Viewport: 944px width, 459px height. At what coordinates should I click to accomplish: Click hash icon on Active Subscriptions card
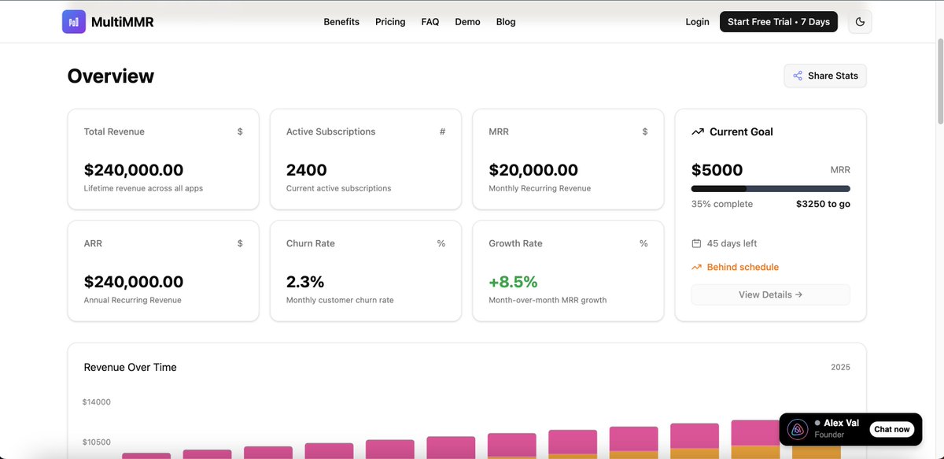pos(442,131)
